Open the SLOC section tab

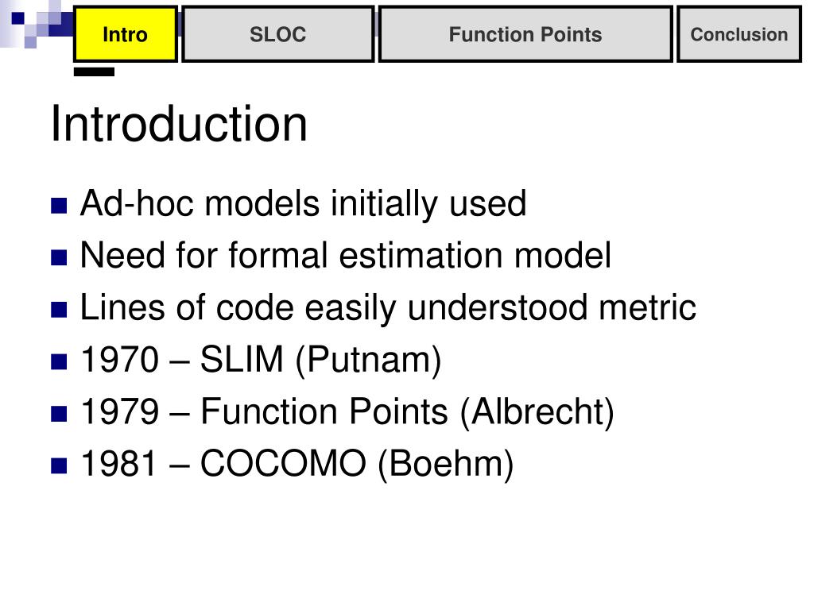[x=278, y=34]
